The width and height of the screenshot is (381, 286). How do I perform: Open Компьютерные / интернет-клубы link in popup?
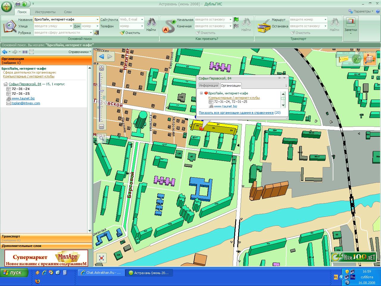coord(234,98)
